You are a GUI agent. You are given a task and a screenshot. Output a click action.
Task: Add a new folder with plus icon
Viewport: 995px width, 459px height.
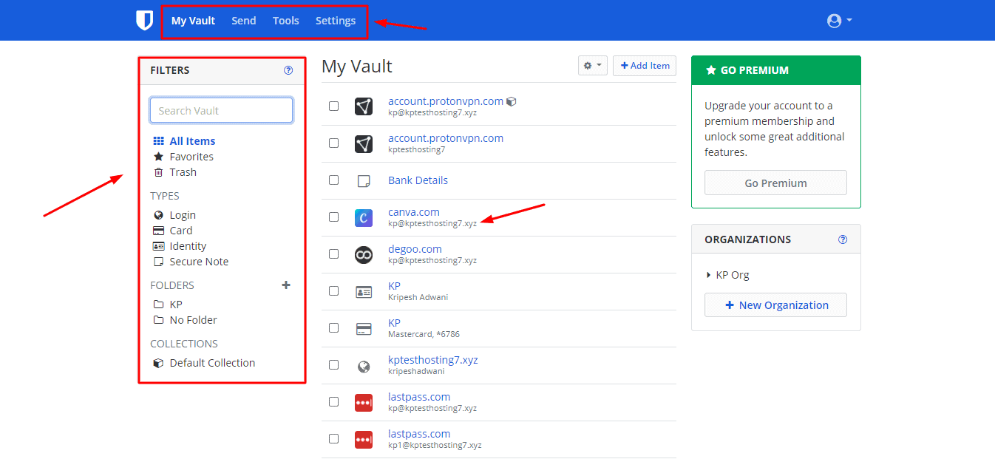point(286,285)
